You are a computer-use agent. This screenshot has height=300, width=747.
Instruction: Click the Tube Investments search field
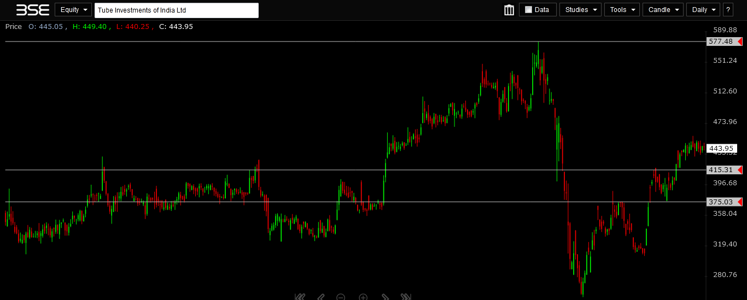tap(176, 10)
